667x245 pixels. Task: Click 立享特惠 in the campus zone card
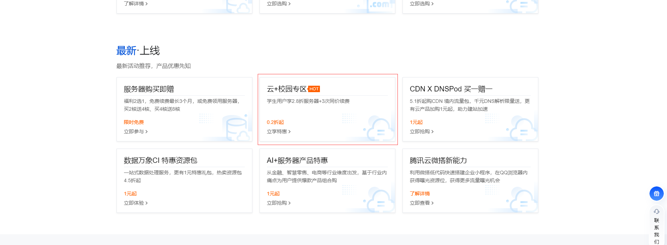click(x=279, y=131)
